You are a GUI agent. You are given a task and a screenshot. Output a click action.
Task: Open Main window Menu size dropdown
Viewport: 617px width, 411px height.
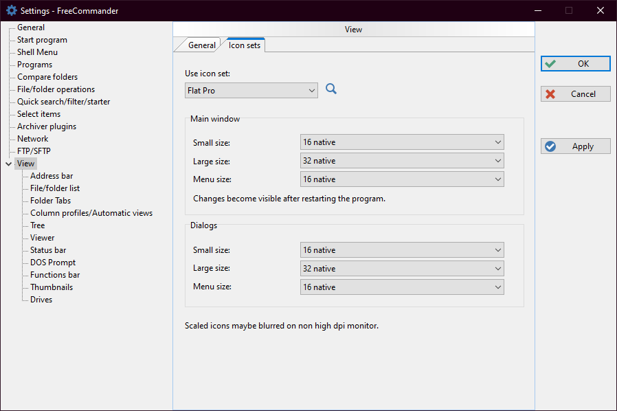tap(402, 179)
